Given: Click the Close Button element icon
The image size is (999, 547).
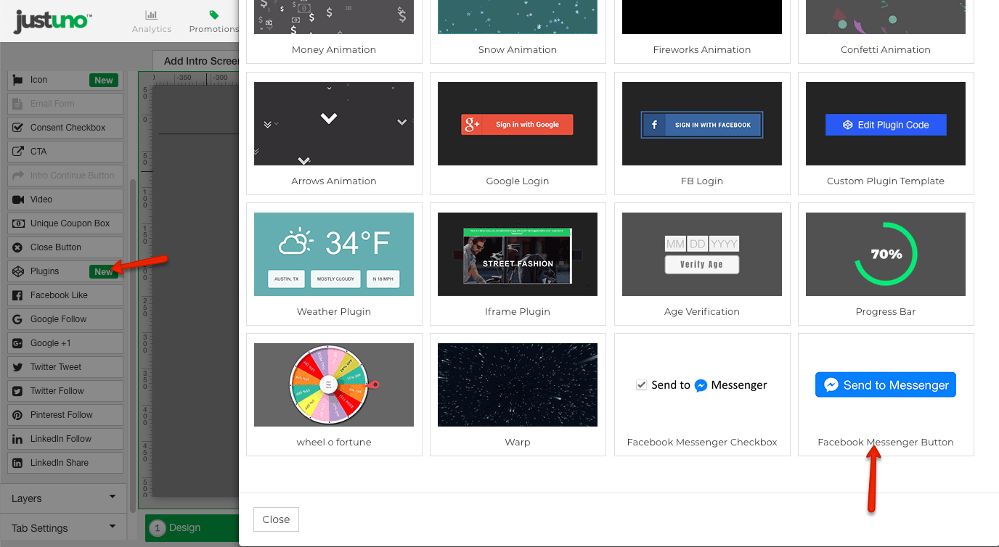Looking at the screenshot, I should click(x=17, y=247).
